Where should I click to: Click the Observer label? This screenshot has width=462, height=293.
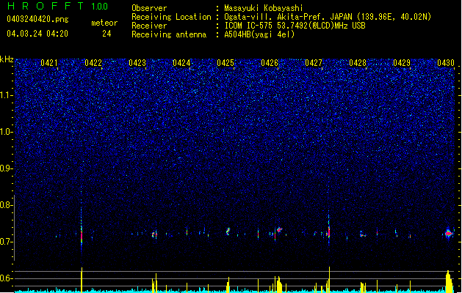149,8
